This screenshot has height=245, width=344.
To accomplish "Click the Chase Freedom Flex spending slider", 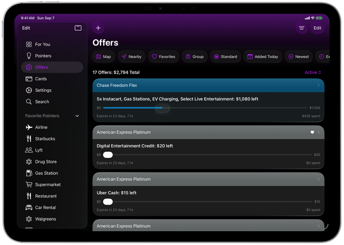I will coord(205,108).
